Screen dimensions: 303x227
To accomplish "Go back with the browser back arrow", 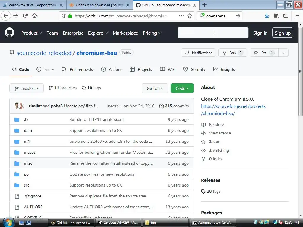I will pos(6,16).
